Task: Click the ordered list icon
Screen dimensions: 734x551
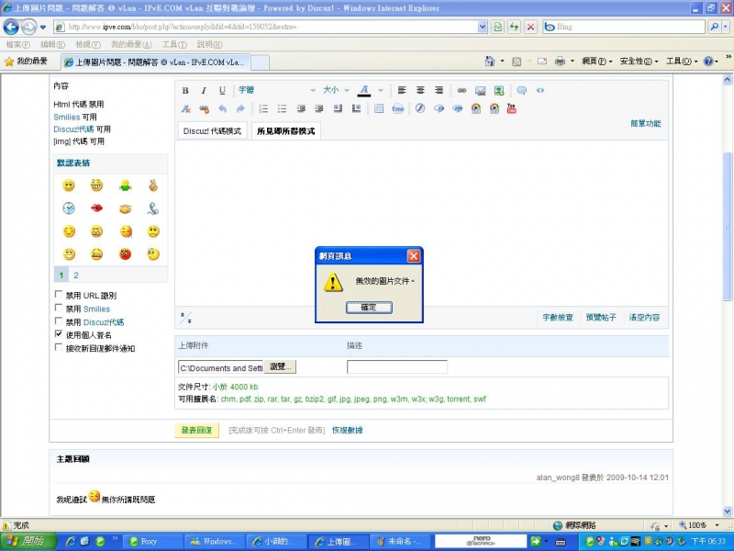Action: point(263,108)
